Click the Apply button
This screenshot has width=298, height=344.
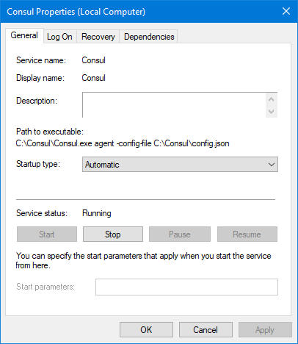pos(265,330)
